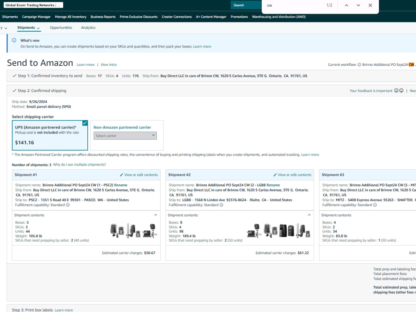Screen dimensions: 416x312
Task: Expand the Shipments tab dropdown
Action: point(38,28)
